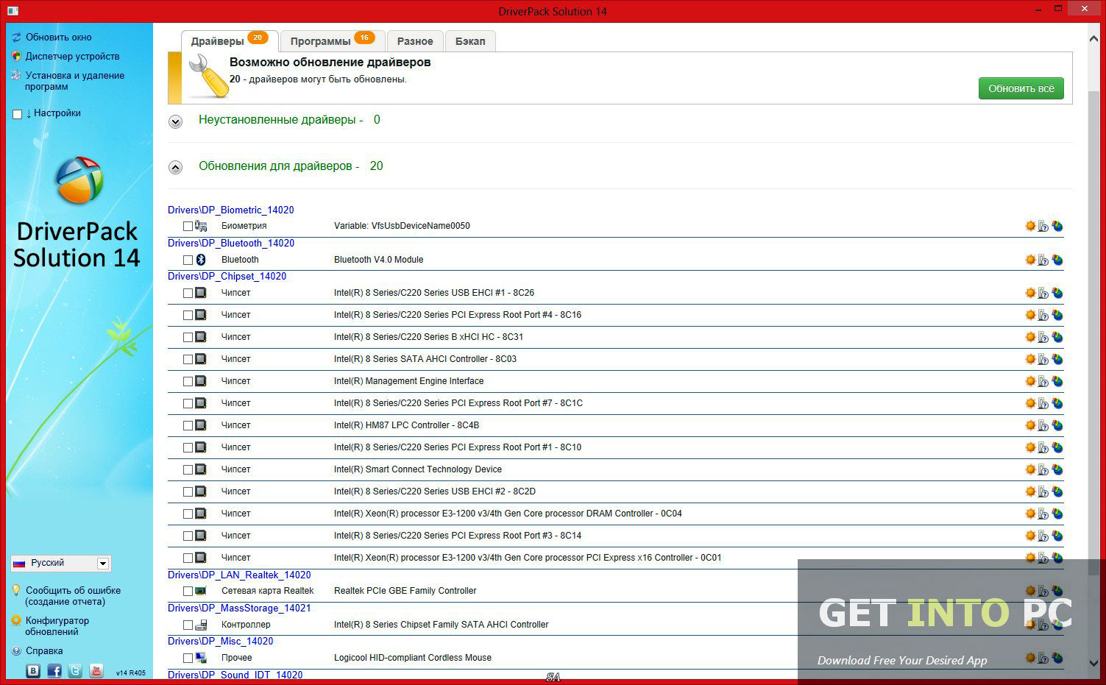1106x685 pixels.
Task: Click device info icon for DRAM Controller - 0C04 row
Action: (x=1043, y=514)
